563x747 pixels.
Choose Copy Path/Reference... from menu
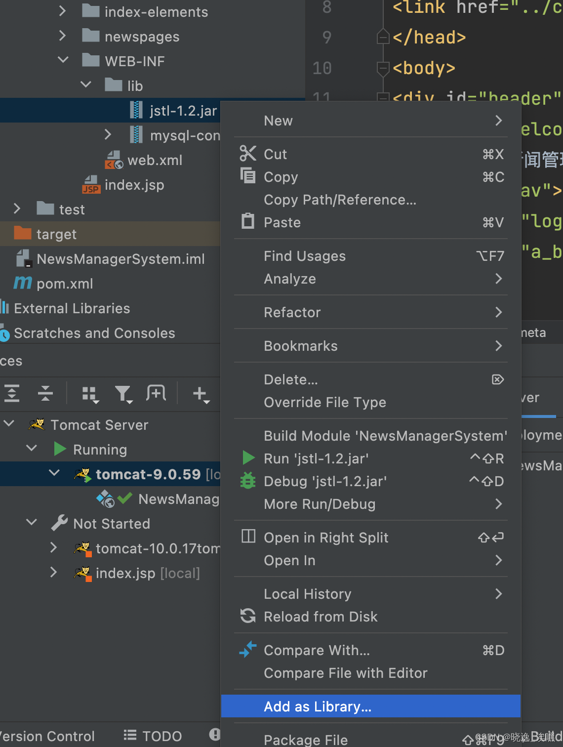[370, 200]
